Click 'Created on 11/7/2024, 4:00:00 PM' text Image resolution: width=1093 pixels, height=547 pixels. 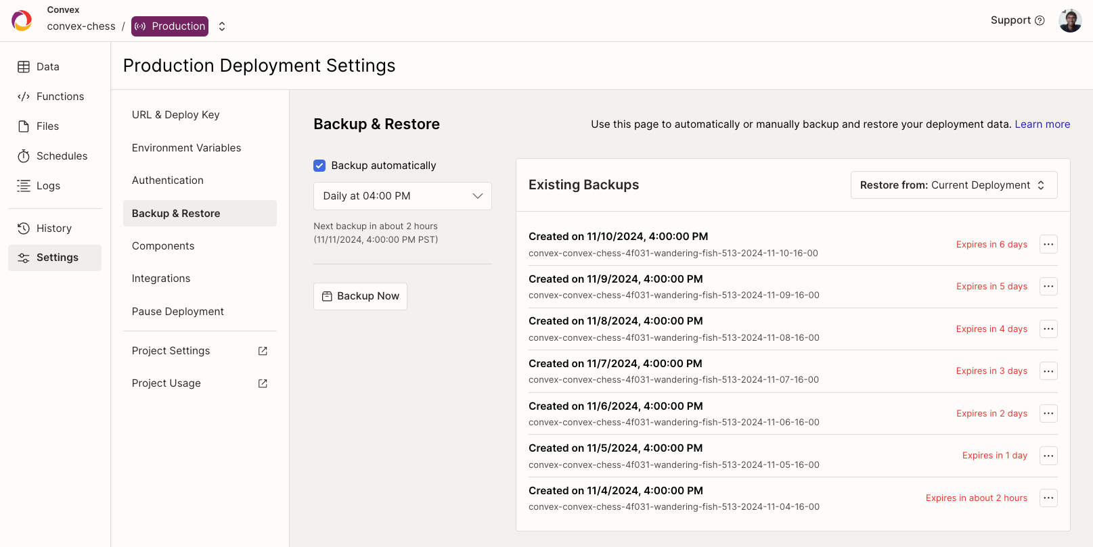[616, 364]
